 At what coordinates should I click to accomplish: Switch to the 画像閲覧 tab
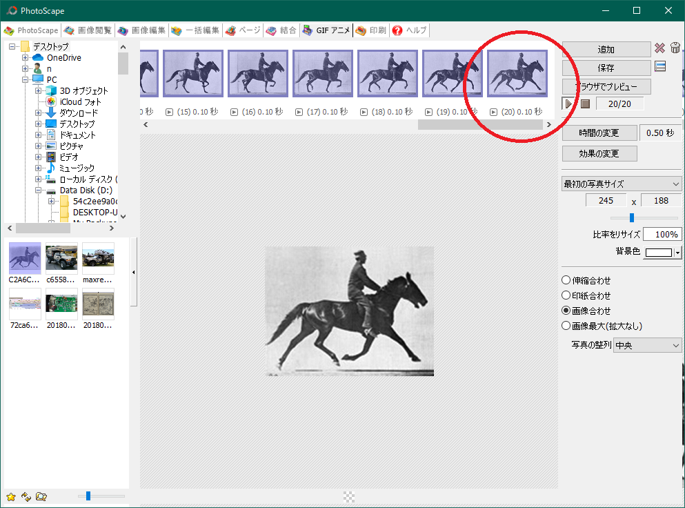(88, 30)
